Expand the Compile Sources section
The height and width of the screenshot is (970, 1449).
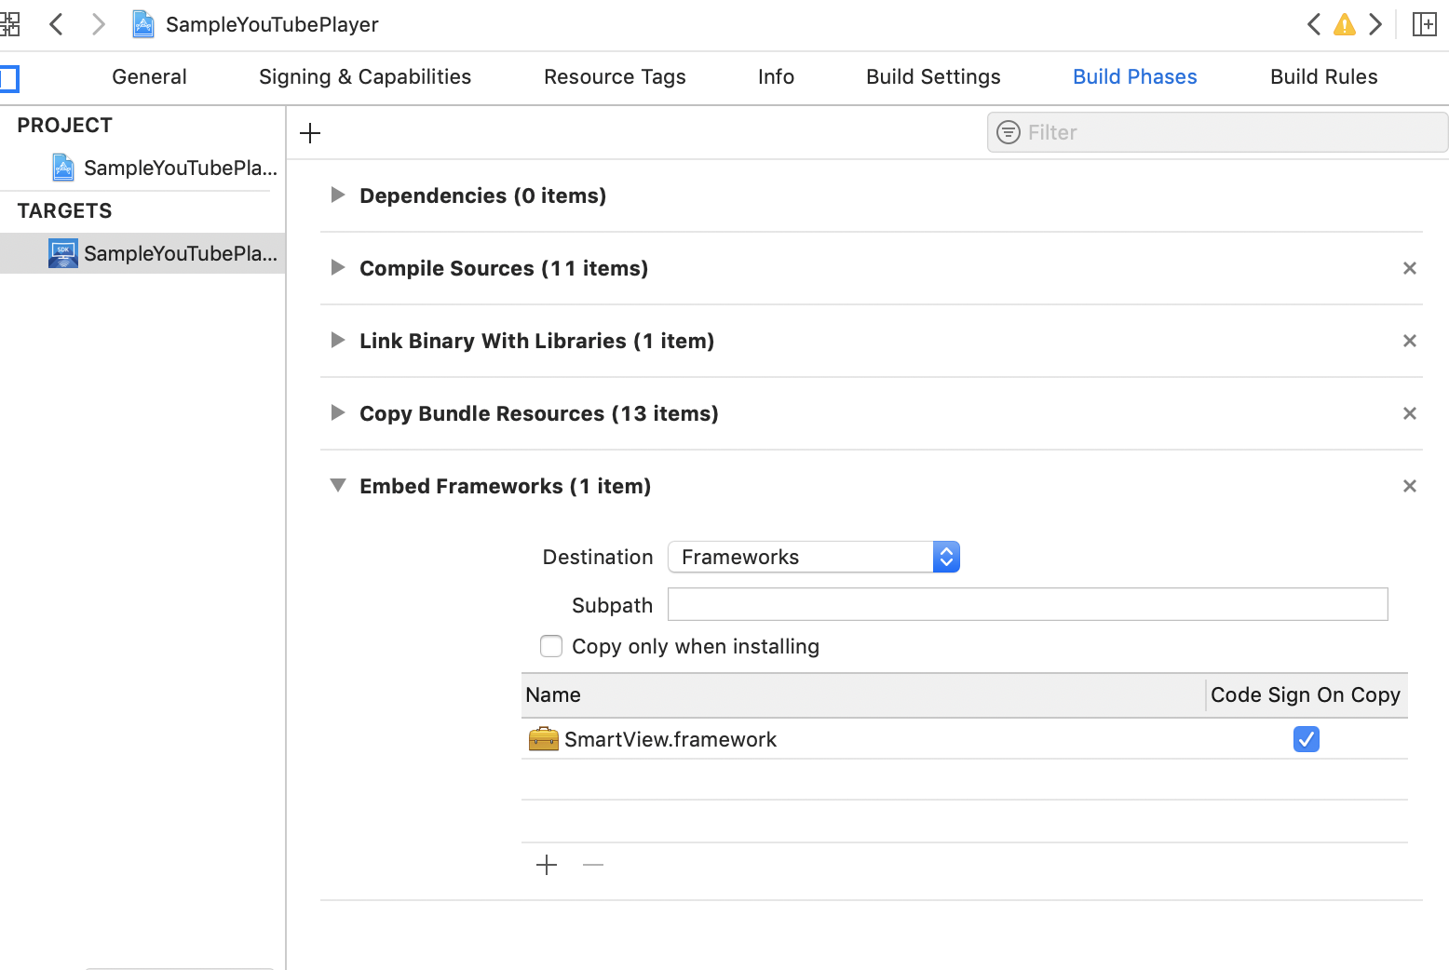(x=337, y=268)
